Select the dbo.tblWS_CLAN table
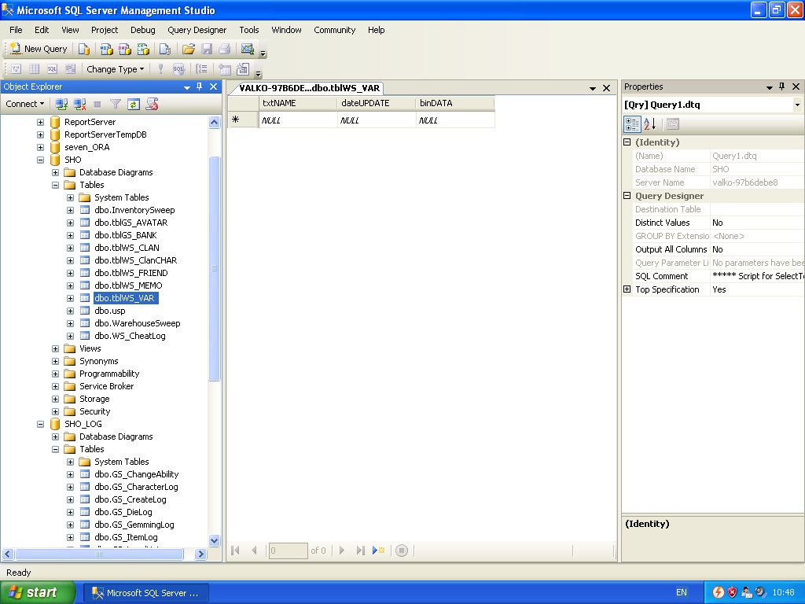This screenshot has height=604, width=805. (124, 248)
